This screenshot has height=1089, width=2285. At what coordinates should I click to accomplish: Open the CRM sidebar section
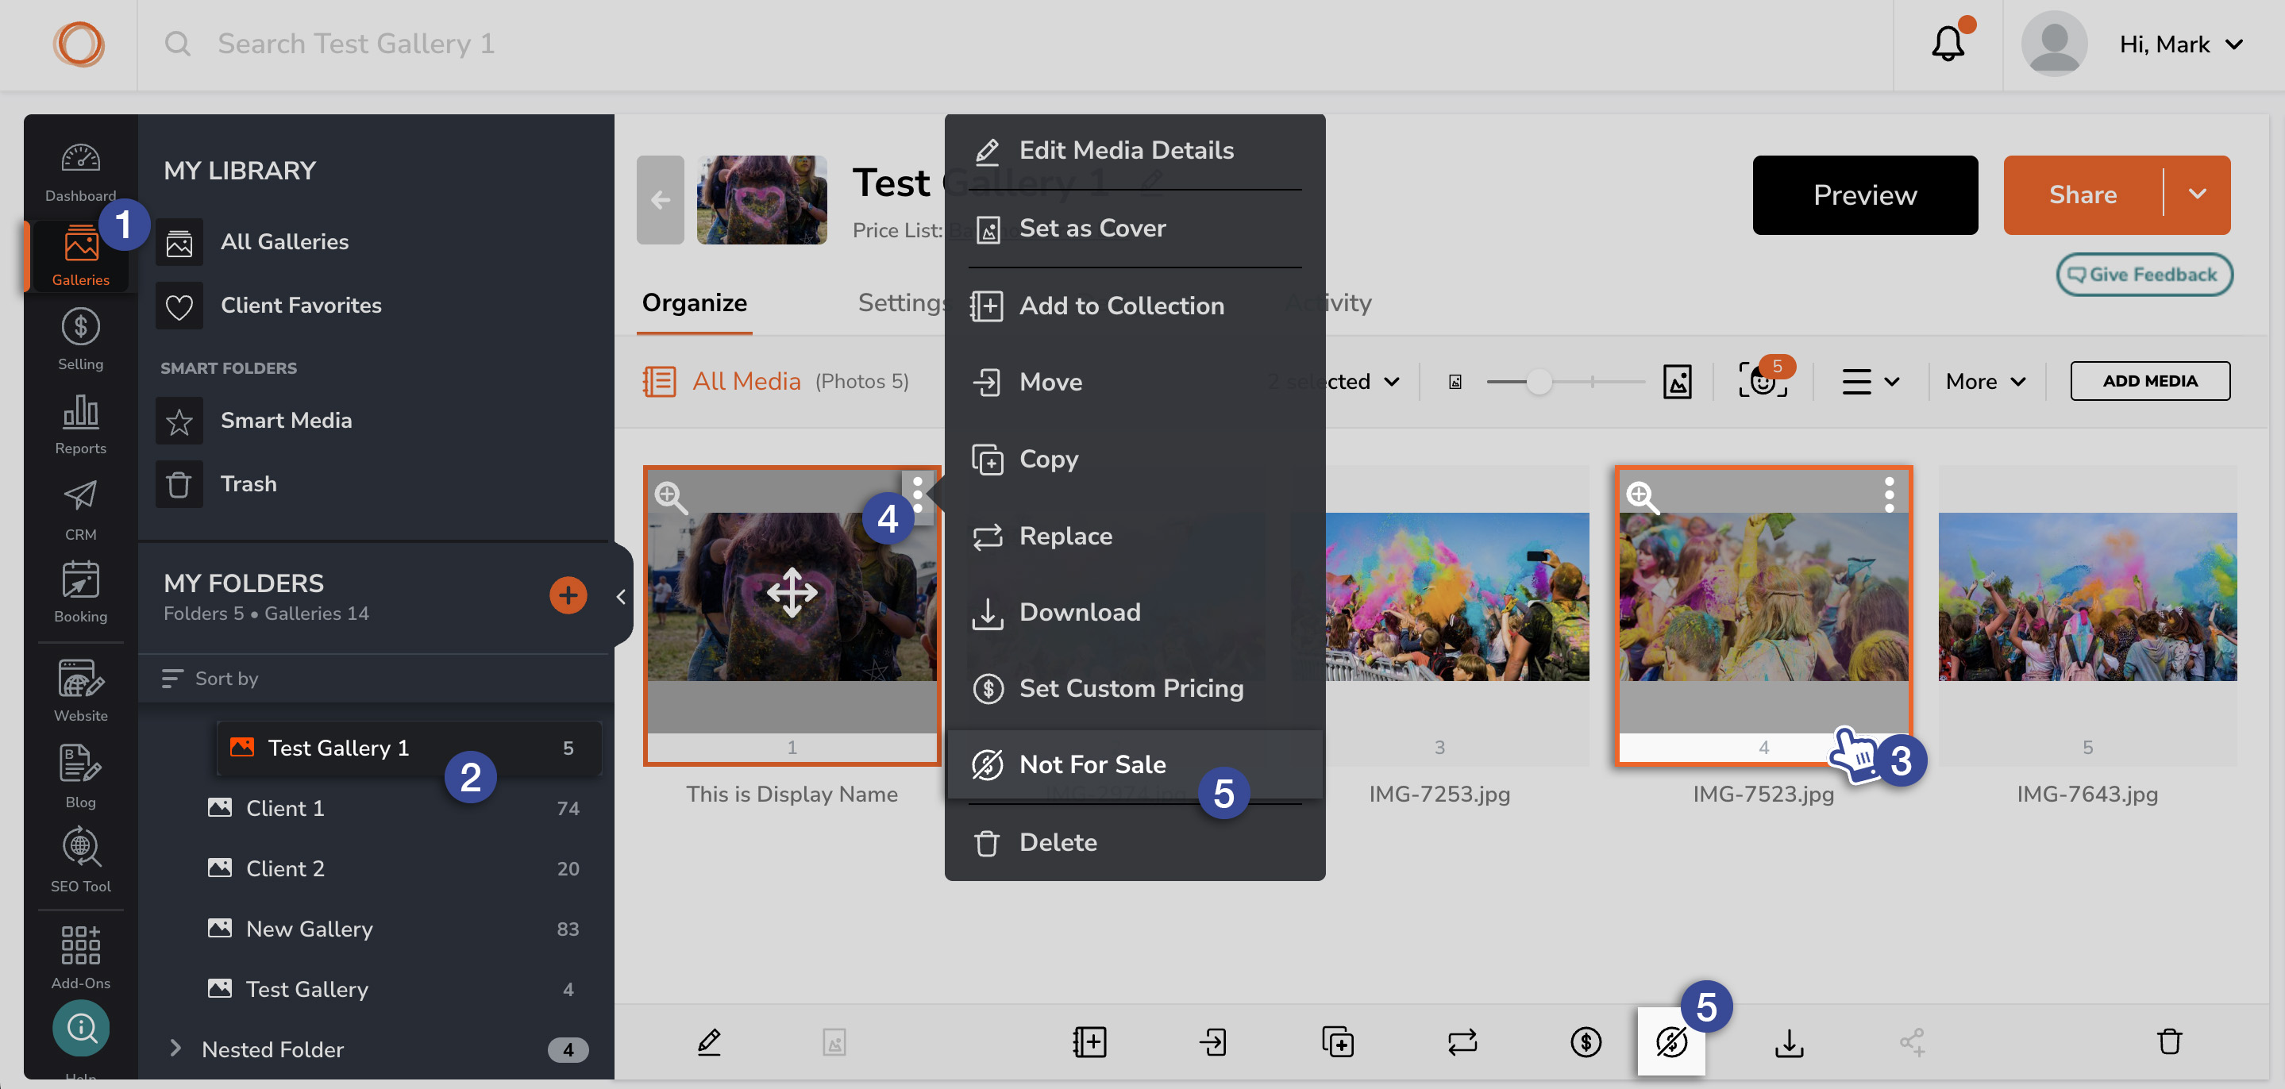tap(80, 510)
